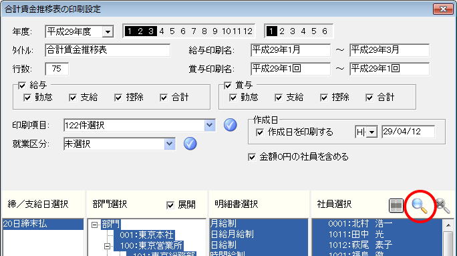This screenshot has height=256, width=457.
Task: Open the 印刷項目 dropdown arrow
Action: [x=210, y=126]
